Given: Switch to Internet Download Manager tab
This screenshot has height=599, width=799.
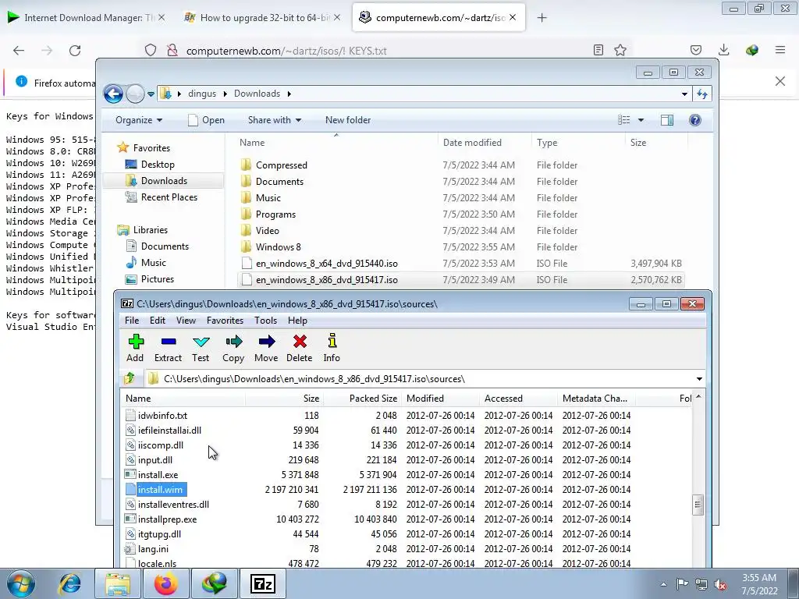Looking at the screenshot, I should point(87,18).
